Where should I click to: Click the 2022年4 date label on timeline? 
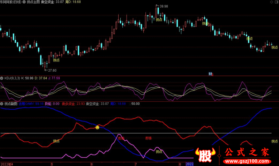click(7, 164)
